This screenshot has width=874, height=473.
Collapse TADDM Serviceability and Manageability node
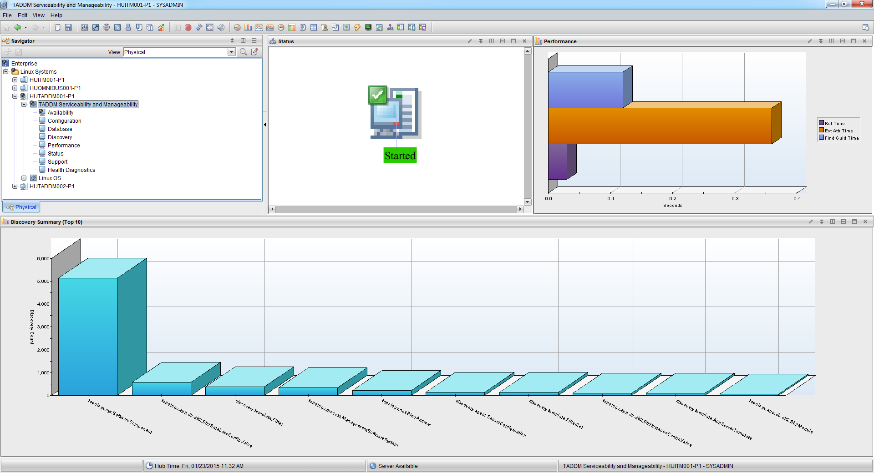click(x=24, y=104)
